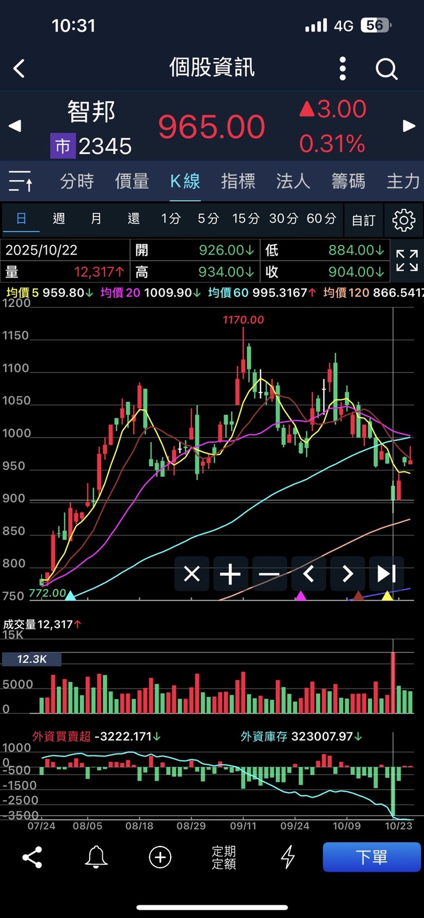The width and height of the screenshot is (424, 918).
Task: Tap the yellow triangle marker on chart axis
Action: click(387, 596)
